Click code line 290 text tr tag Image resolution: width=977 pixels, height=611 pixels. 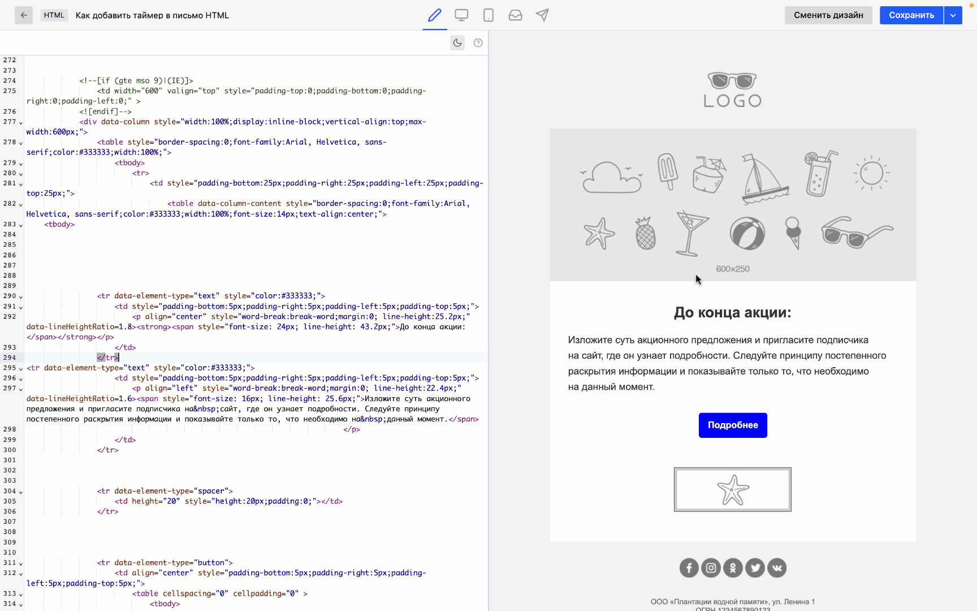click(x=211, y=296)
